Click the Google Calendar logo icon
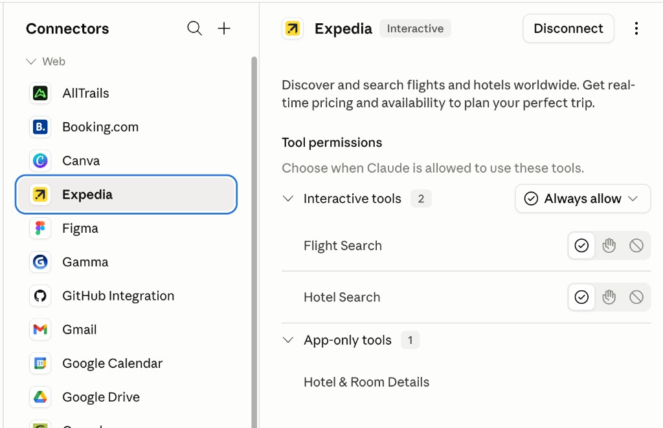The width and height of the screenshot is (663, 428). 40,363
